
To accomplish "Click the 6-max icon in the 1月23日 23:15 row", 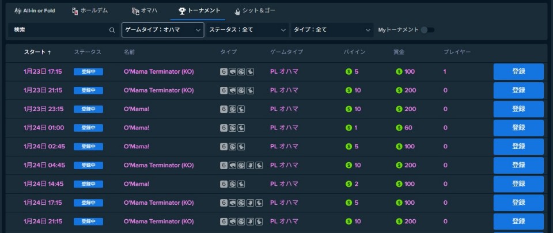I will tap(224, 109).
